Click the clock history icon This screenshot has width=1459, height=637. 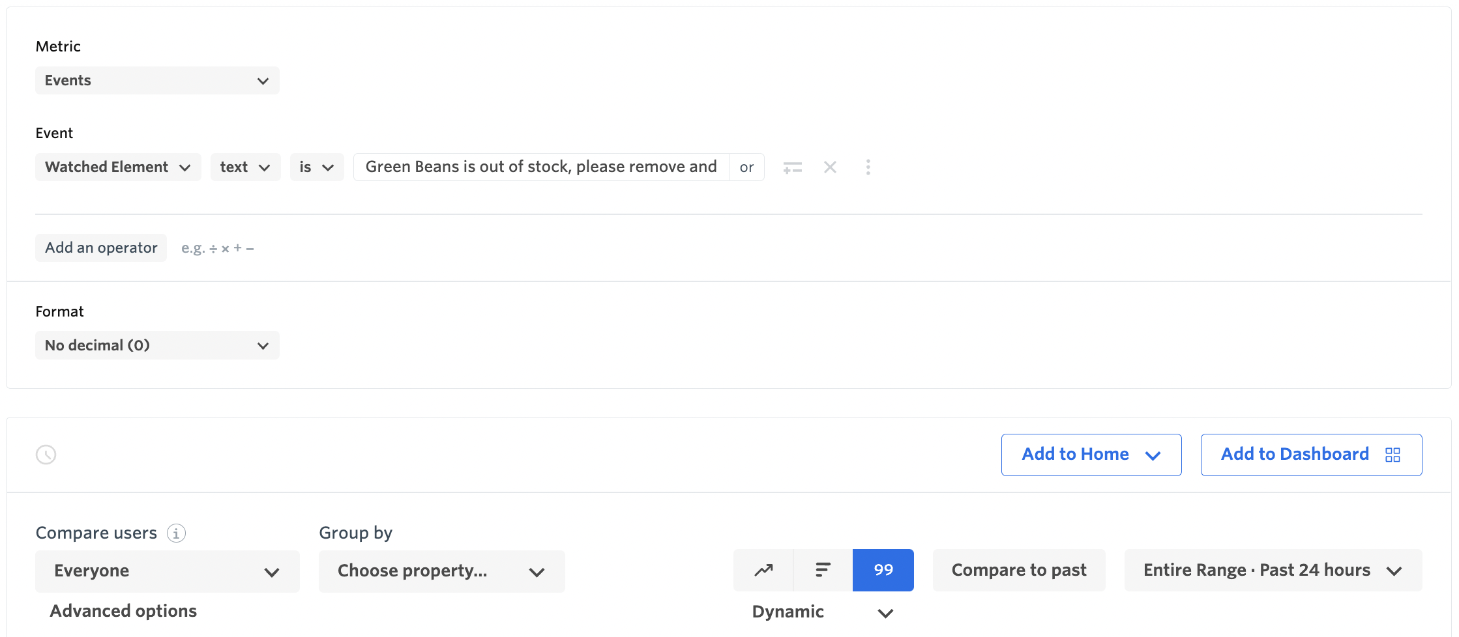tap(46, 455)
